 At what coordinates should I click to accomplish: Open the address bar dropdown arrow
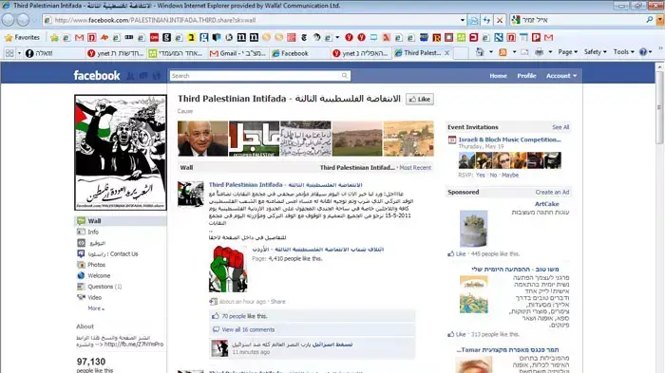[x=463, y=20]
